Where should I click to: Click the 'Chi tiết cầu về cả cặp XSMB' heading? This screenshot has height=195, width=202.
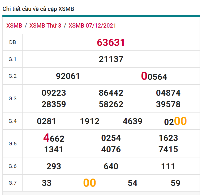click(38, 9)
